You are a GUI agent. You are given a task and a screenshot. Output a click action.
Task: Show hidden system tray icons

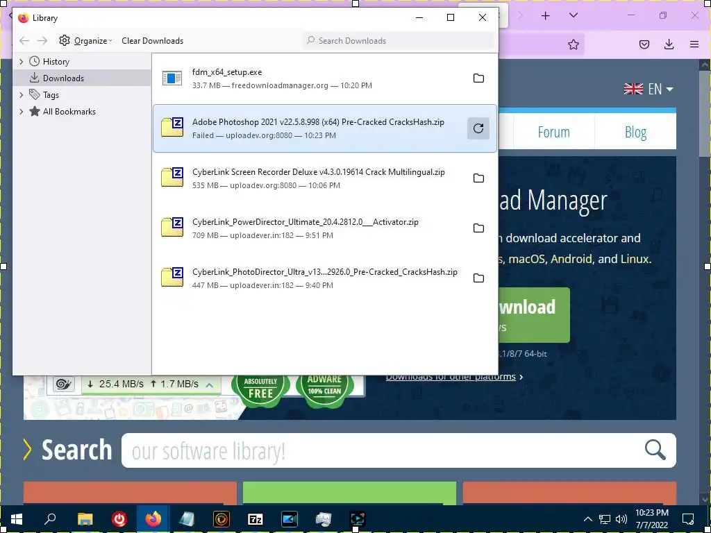click(x=587, y=519)
